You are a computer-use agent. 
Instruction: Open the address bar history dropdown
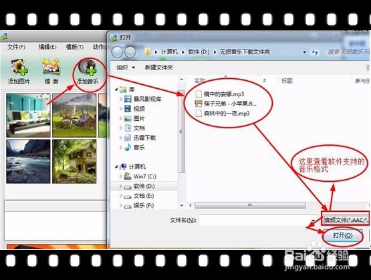click(x=305, y=52)
